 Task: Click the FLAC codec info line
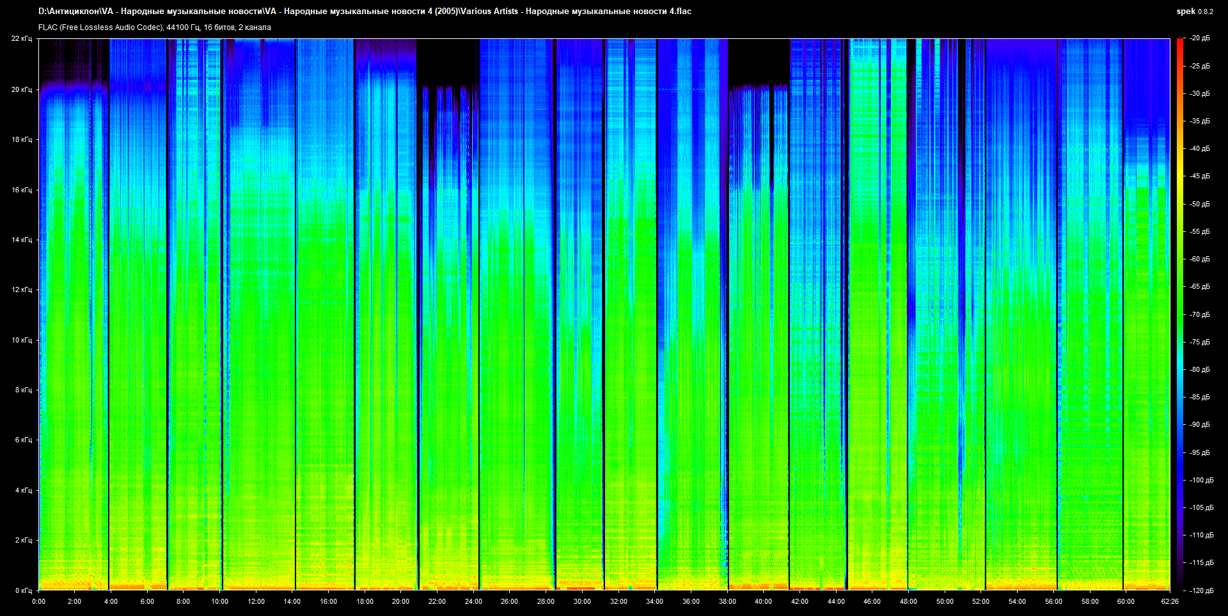[x=155, y=27]
